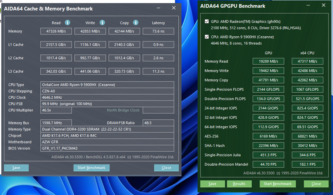The image size is (333, 195).
Task: Click the CPU Stepping field CZN-A0
Action: (107, 91)
